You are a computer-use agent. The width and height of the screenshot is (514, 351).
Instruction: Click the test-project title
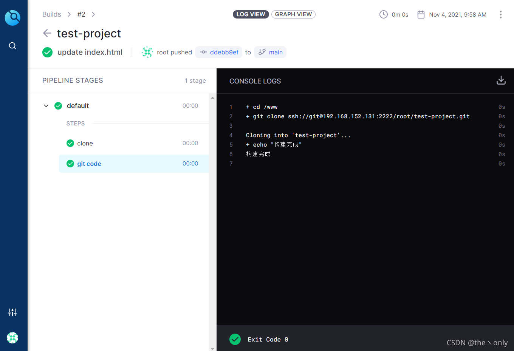tap(89, 33)
